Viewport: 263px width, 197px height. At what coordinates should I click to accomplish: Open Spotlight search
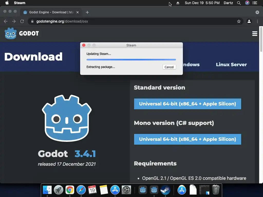tap(239, 3)
